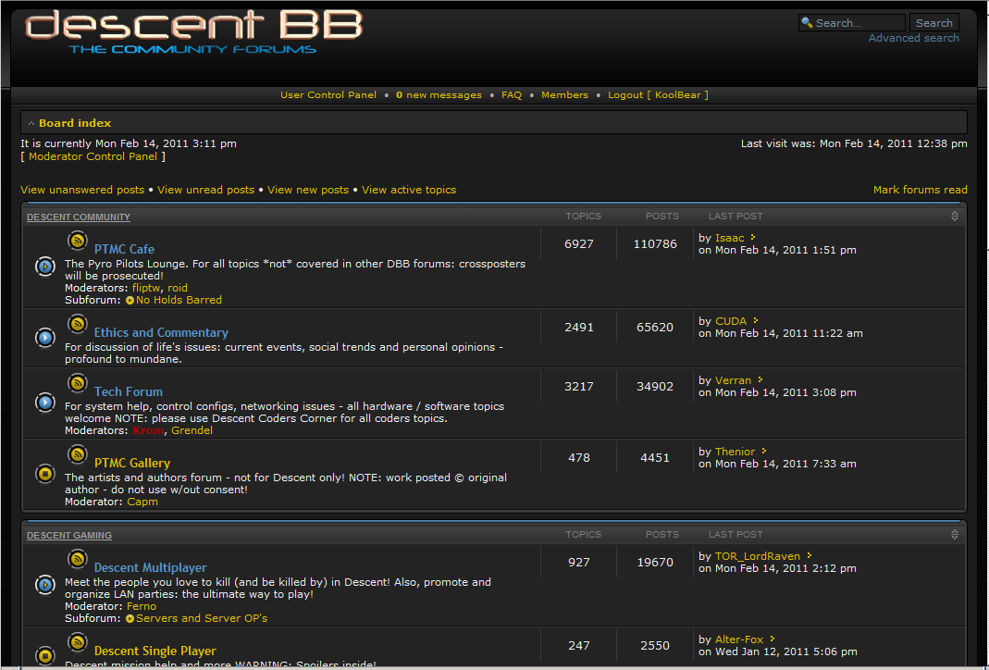Open Verran's user profile
Image resolution: width=989 pixels, height=670 pixels.
pyautogui.click(x=733, y=380)
